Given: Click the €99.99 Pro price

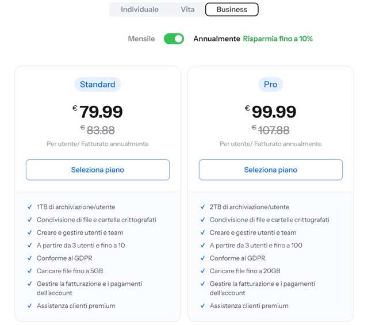Looking at the screenshot, I should pos(270,112).
